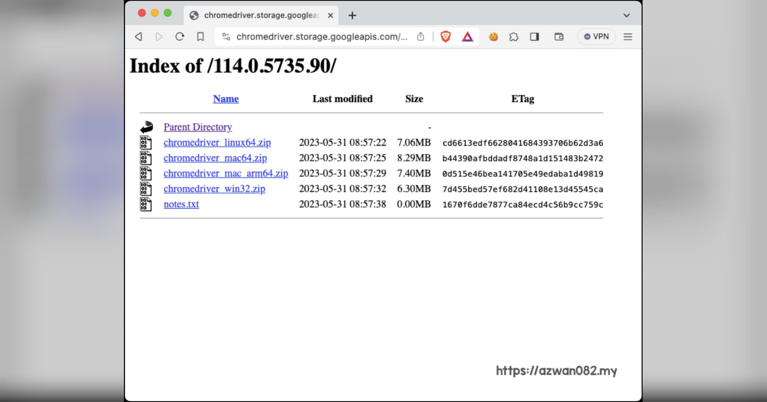Share this page from the address bar
The image size is (767, 402).
point(421,37)
